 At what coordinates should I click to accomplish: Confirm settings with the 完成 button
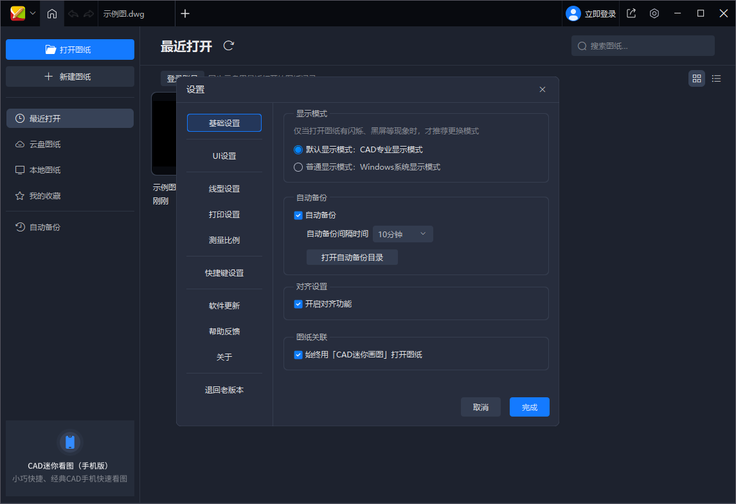point(529,406)
